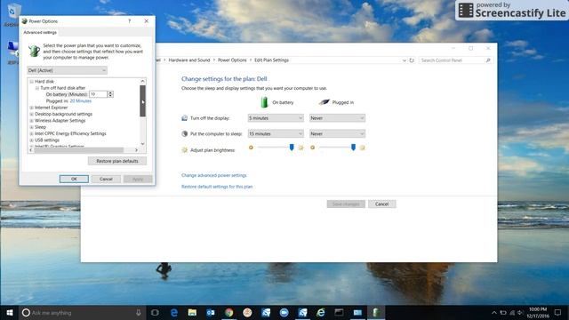The image size is (569, 320).
Task: Click the On battery green battery icon
Action: 264,102
